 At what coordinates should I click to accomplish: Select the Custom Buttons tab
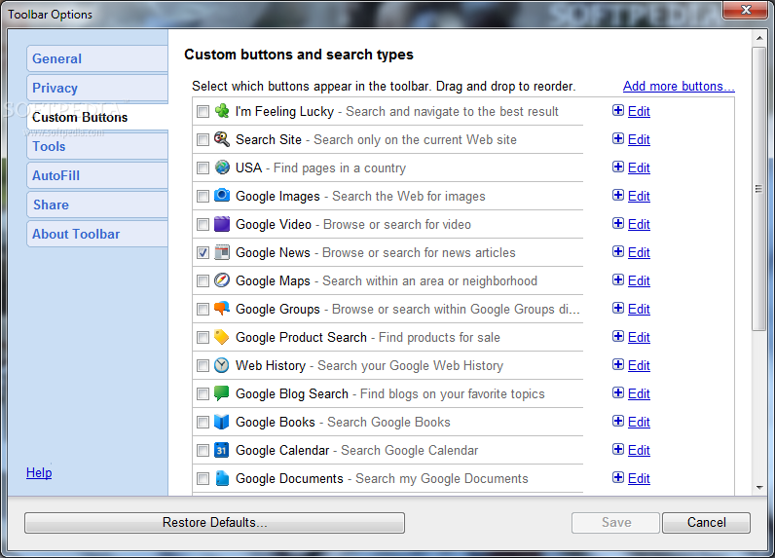click(x=97, y=117)
